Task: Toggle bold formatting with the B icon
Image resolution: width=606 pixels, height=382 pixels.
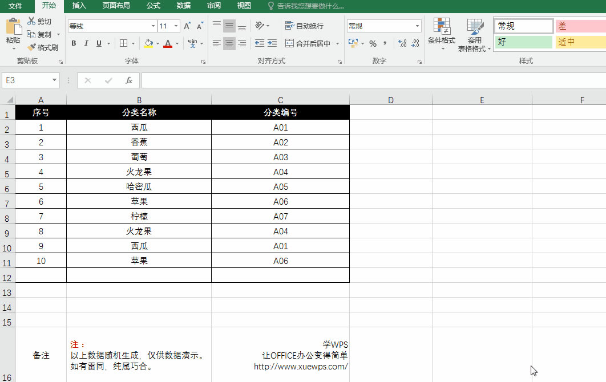Action: tap(74, 43)
